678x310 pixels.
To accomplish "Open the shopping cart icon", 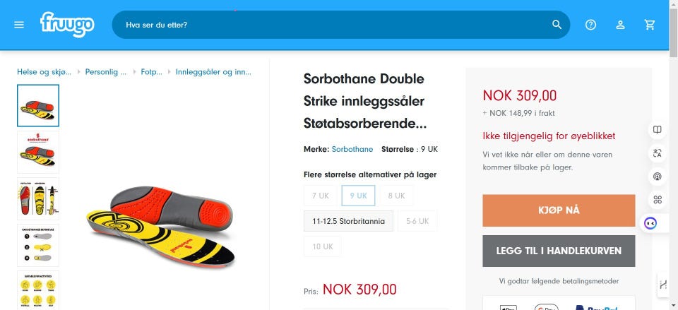I will pyautogui.click(x=650, y=25).
